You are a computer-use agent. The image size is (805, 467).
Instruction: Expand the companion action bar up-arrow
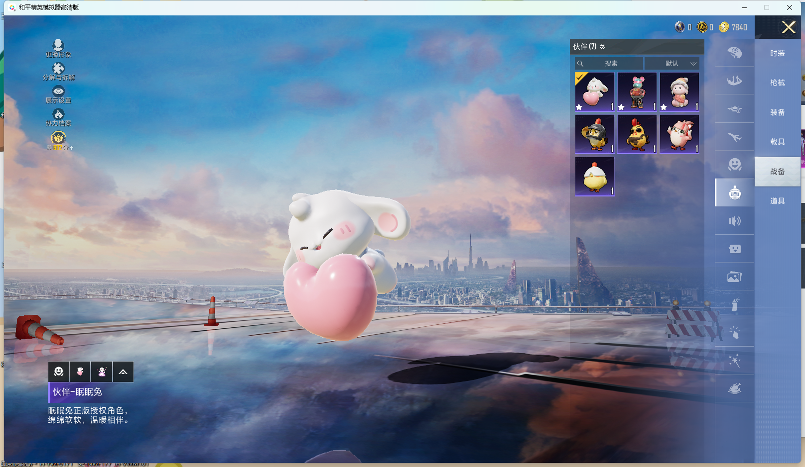pyautogui.click(x=123, y=372)
